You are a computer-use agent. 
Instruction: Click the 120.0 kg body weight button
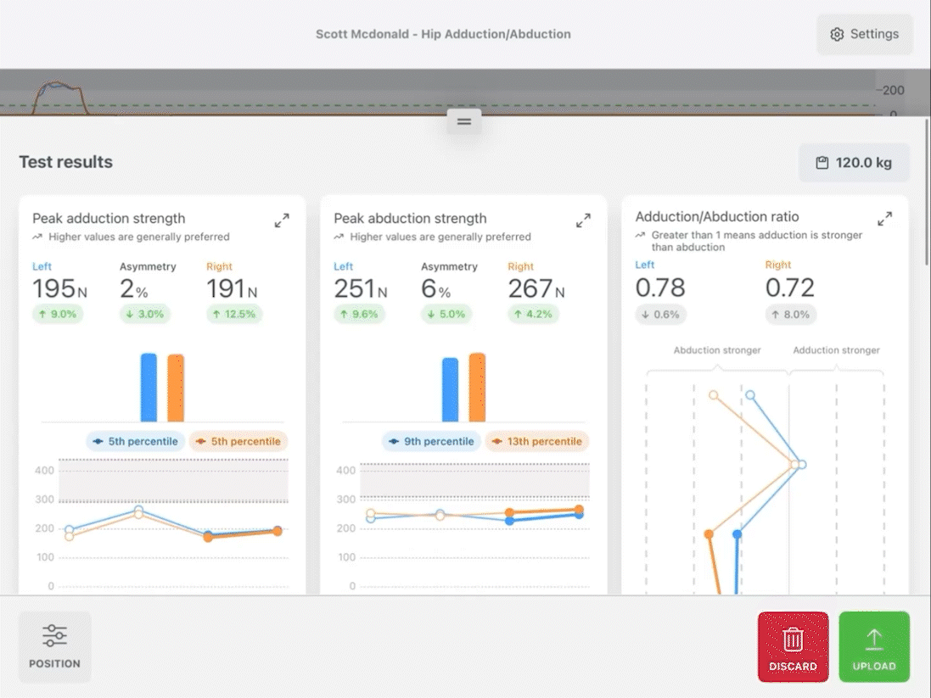click(854, 163)
